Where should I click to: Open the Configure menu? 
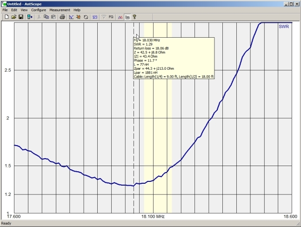pos(39,10)
